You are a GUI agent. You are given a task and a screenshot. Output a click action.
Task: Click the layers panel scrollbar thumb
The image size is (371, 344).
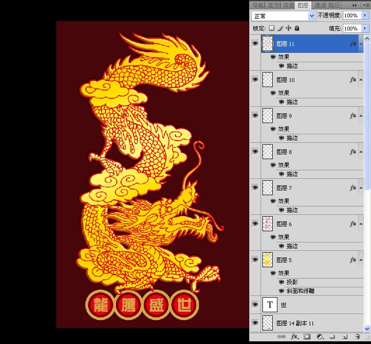367,116
